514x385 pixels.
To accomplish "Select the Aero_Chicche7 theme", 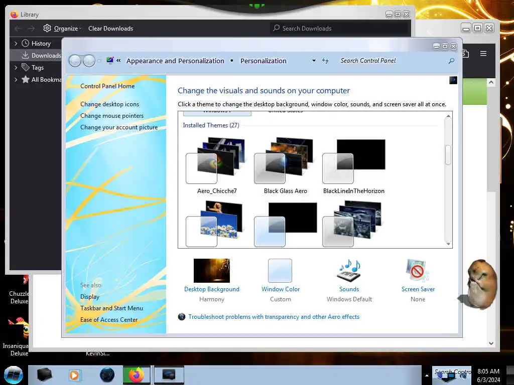I will 217,165.
